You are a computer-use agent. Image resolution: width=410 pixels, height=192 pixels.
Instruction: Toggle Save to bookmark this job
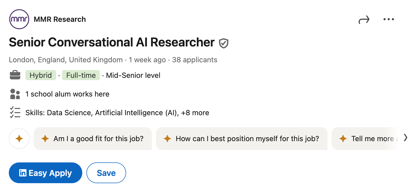pyautogui.click(x=106, y=173)
